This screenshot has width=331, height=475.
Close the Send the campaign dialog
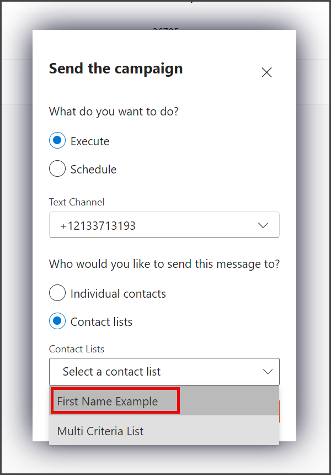point(266,72)
